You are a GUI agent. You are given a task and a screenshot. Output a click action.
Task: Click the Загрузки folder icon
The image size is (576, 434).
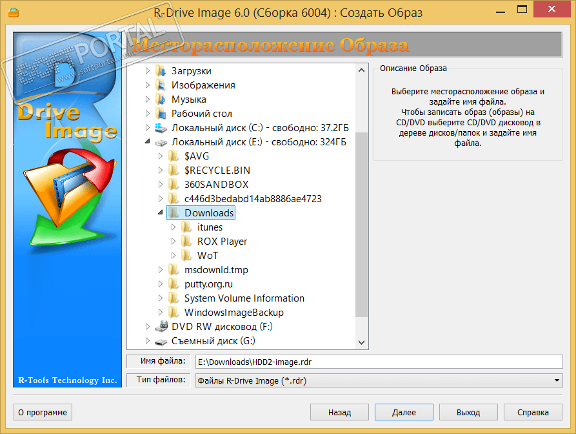coord(161,70)
